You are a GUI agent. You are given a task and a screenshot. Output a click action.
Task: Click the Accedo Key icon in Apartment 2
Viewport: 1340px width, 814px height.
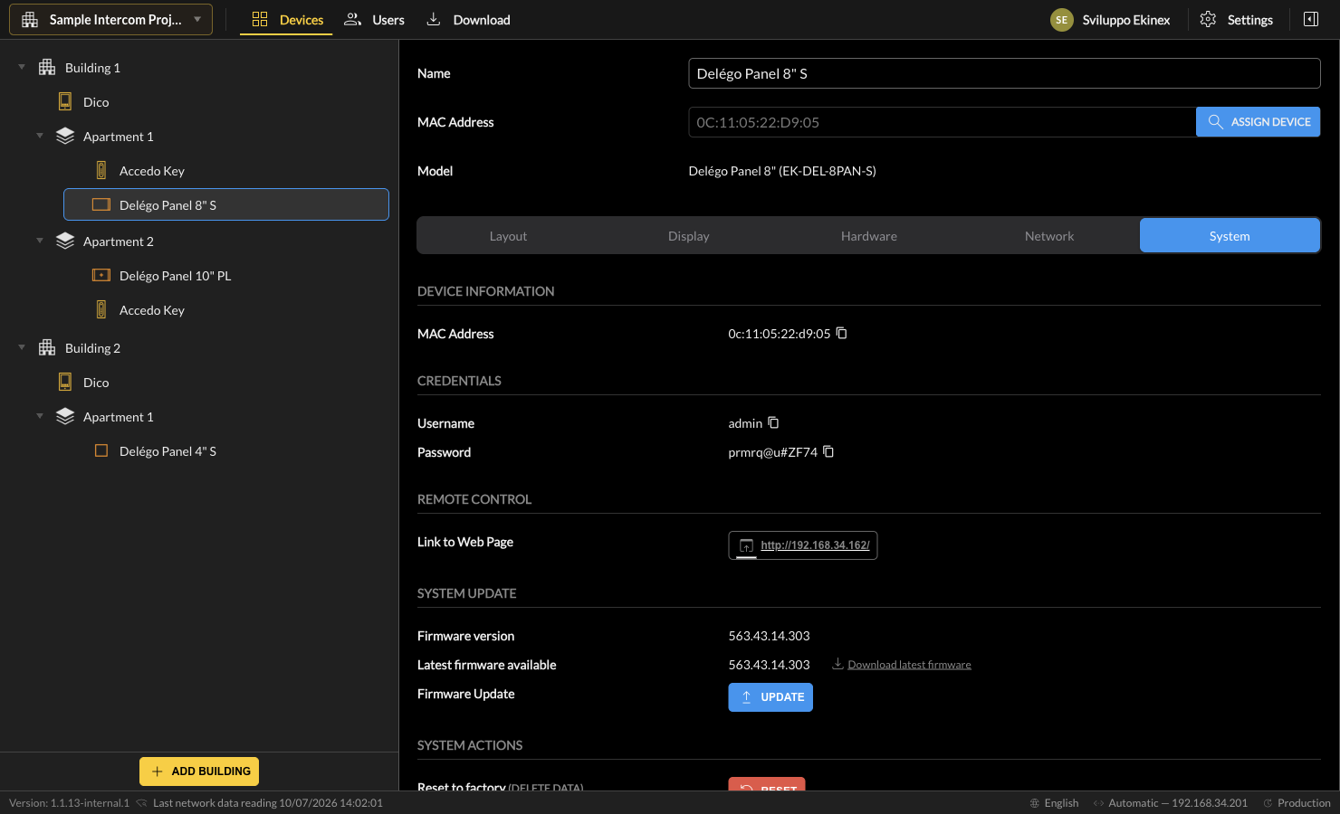pos(101,309)
